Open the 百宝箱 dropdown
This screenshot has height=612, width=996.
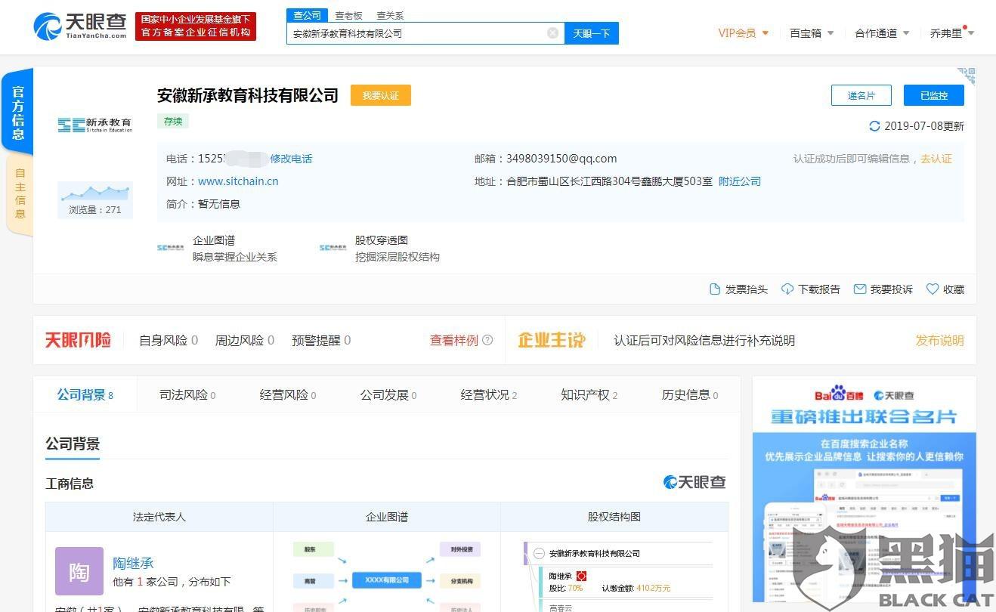[812, 33]
